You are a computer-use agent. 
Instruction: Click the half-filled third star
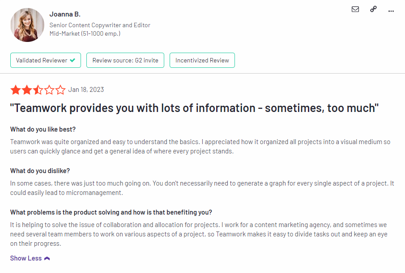[x=38, y=90]
